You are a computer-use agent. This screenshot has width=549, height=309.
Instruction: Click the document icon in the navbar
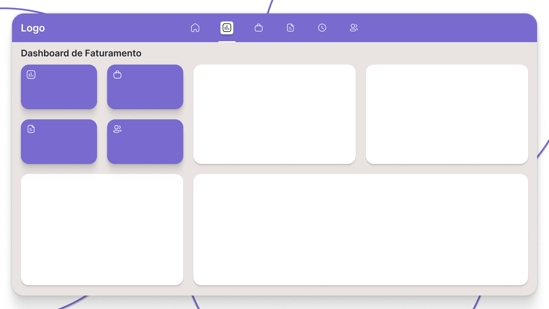coord(290,28)
